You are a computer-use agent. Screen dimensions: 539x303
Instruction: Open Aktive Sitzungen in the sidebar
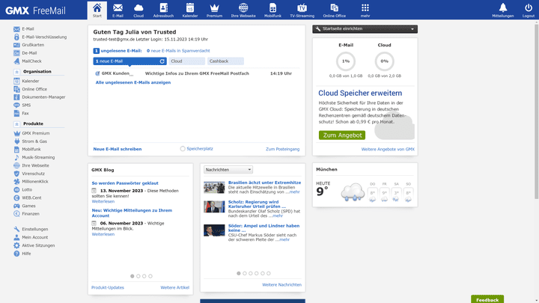[34, 245]
